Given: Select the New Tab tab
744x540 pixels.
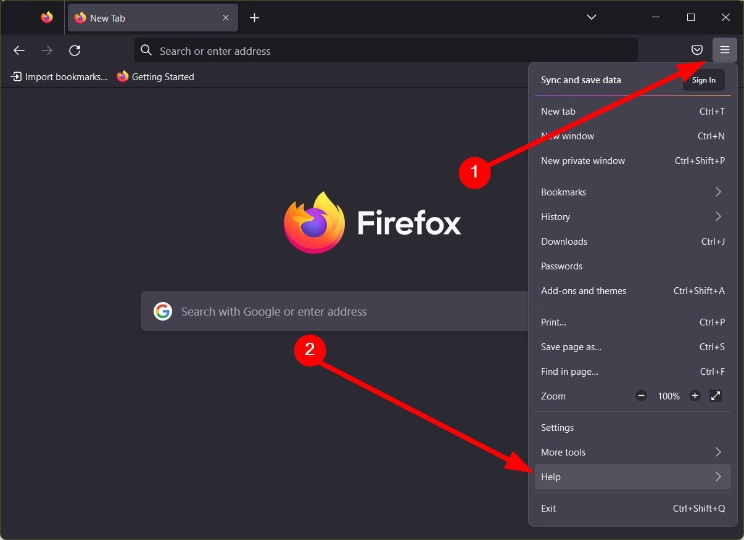Looking at the screenshot, I should pyautogui.click(x=152, y=18).
